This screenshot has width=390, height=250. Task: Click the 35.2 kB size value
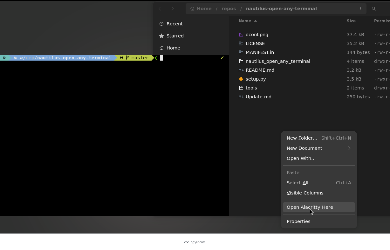point(355,43)
